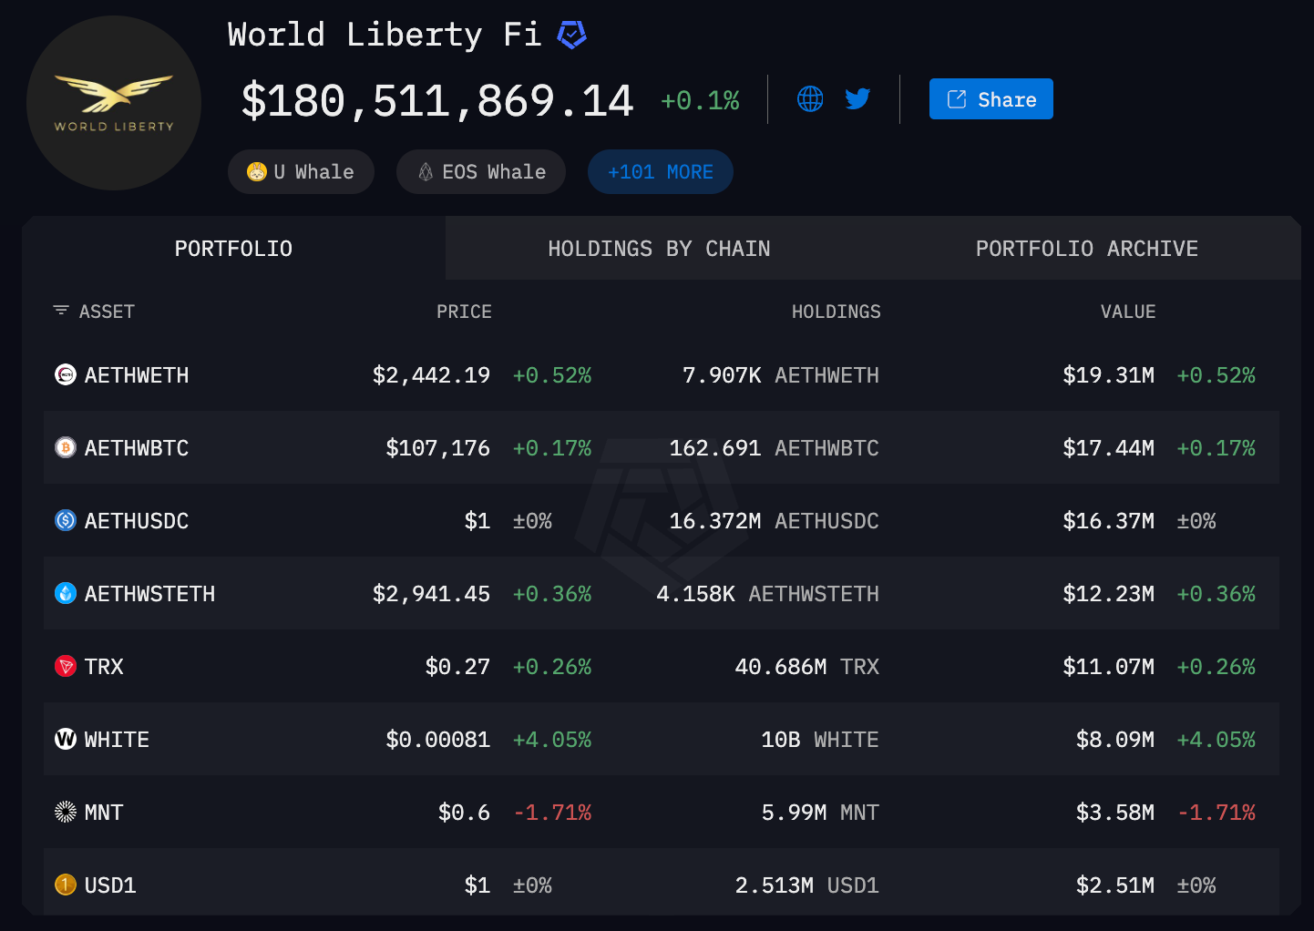
Task: Select the Portfolio tab
Action: coord(233,249)
